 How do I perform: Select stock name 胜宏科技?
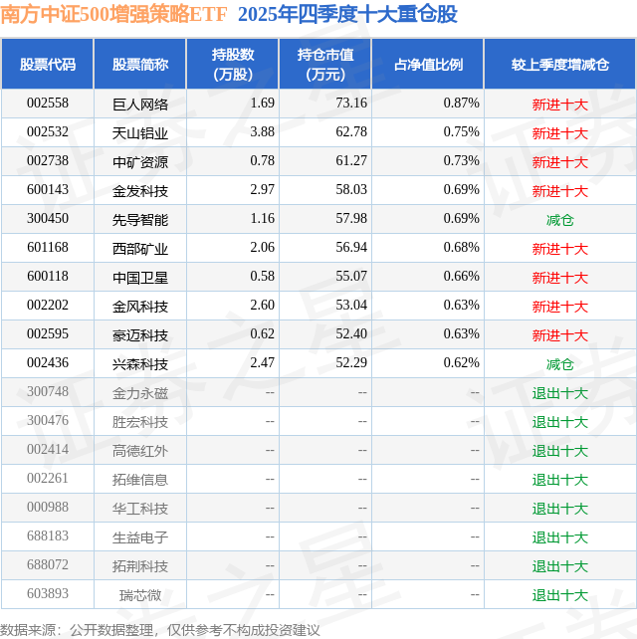(x=140, y=422)
